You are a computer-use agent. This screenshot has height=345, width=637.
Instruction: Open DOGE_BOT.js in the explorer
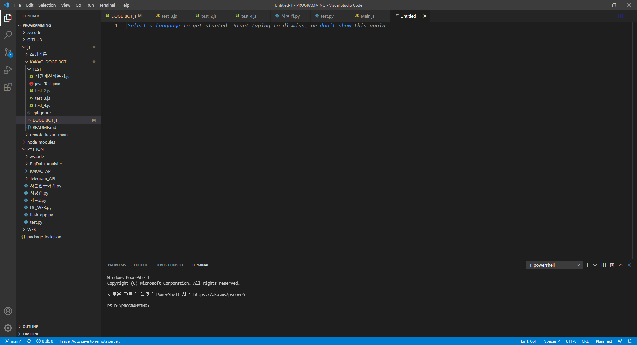[45, 120]
